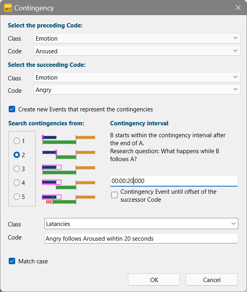Click the diagram for contingency option 1
The width and height of the screenshot is (247, 292).
tap(69, 140)
